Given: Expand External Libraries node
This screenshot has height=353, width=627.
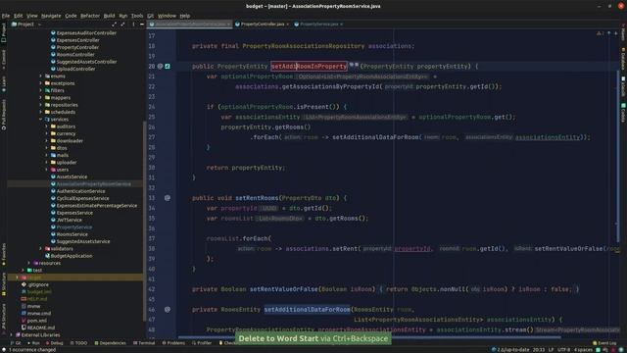Looking at the screenshot, I should (11, 335).
